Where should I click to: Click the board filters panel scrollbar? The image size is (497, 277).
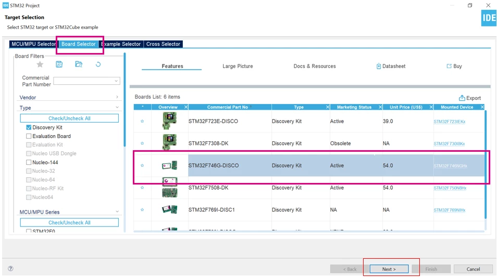[125, 100]
